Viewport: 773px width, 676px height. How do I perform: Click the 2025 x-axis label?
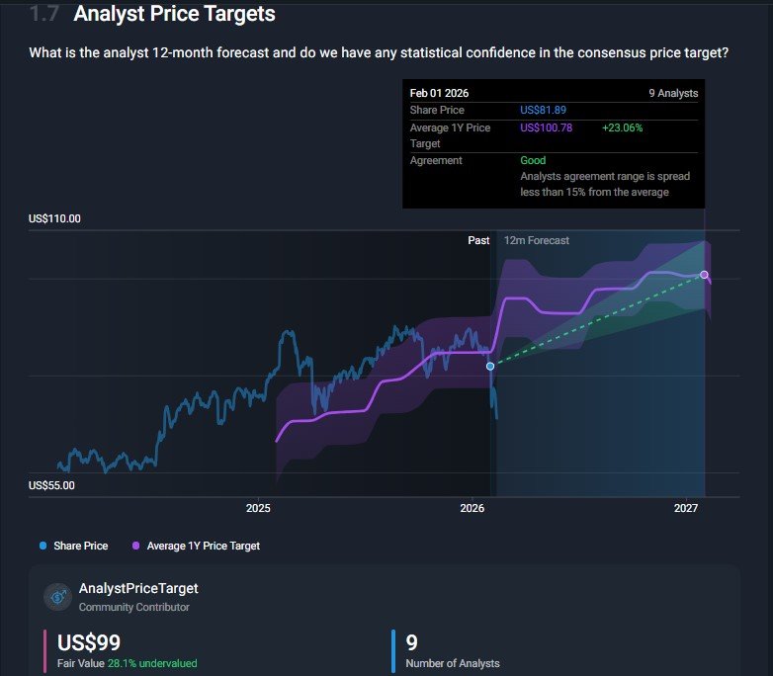click(x=258, y=508)
